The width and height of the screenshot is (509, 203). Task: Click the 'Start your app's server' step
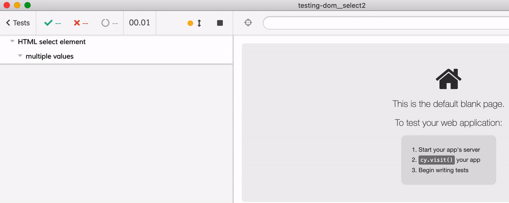point(449,150)
